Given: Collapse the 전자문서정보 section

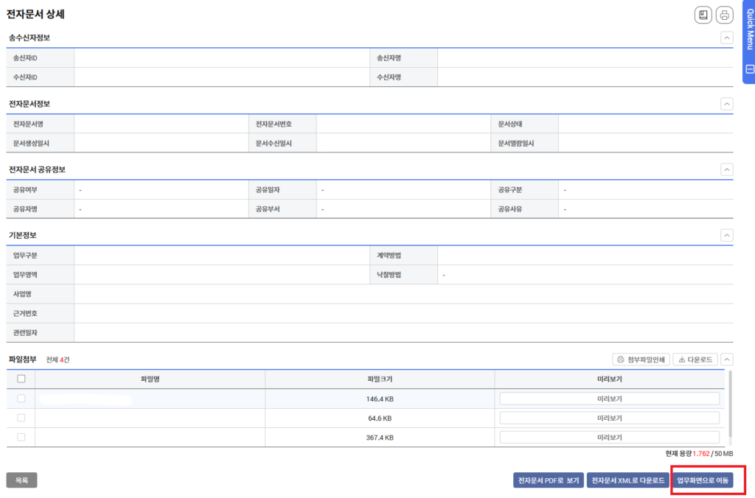Looking at the screenshot, I should [727, 104].
